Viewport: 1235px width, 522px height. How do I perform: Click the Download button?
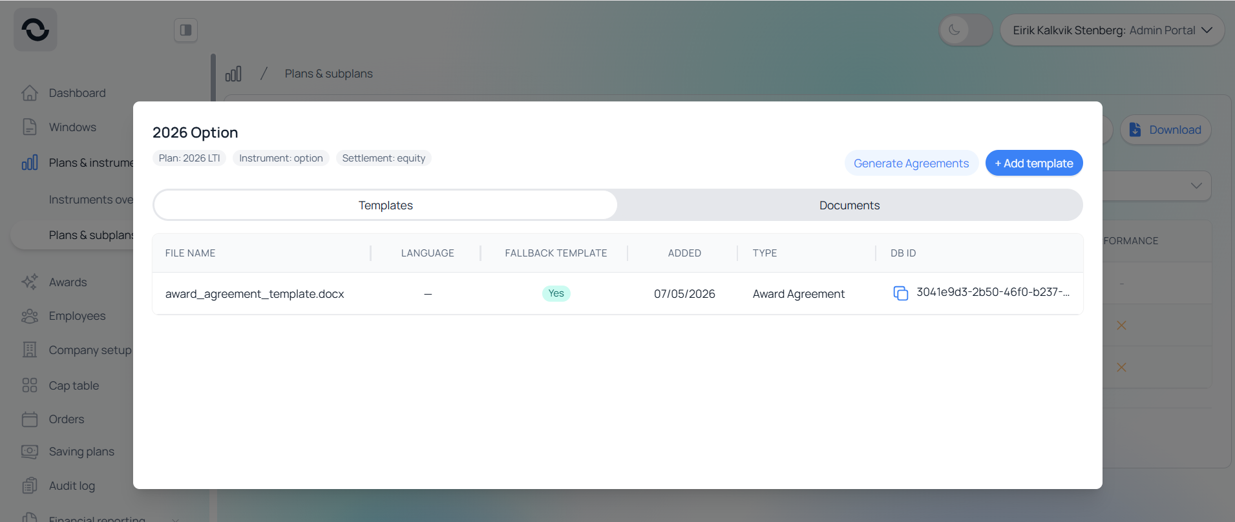click(1165, 130)
